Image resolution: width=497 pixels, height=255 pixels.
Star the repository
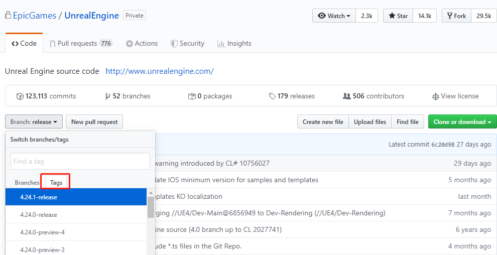pos(398,16)
